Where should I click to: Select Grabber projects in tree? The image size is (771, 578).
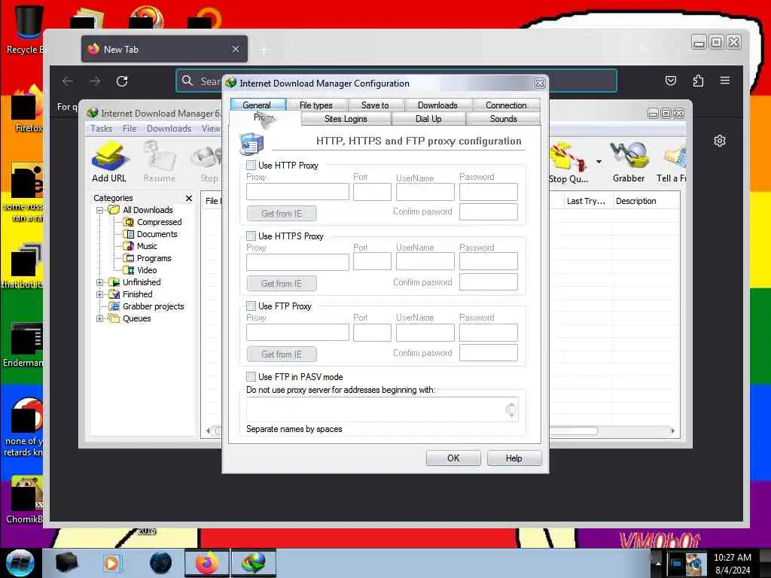(x=154, y=307)
